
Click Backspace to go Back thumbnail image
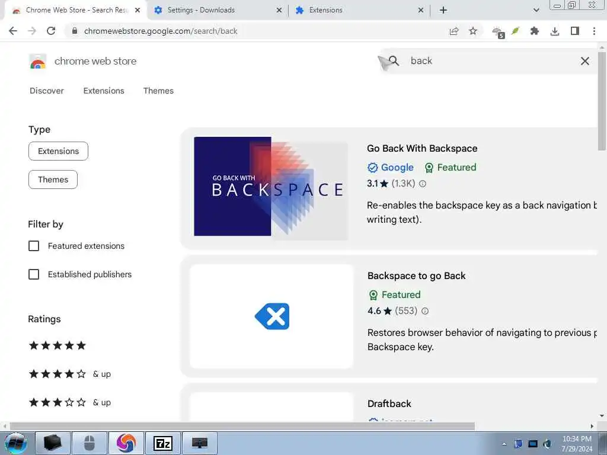[271, 316]
